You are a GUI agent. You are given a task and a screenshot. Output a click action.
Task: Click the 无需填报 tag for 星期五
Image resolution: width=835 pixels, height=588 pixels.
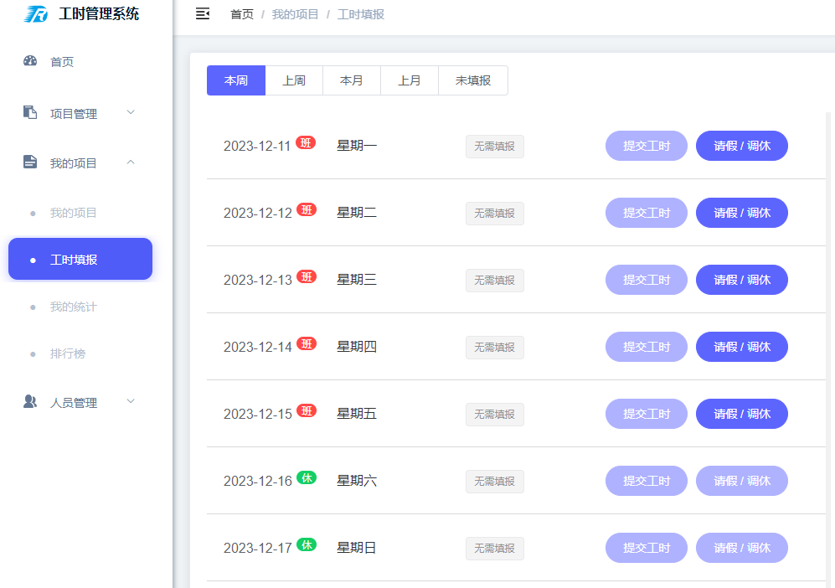[494, 414]
